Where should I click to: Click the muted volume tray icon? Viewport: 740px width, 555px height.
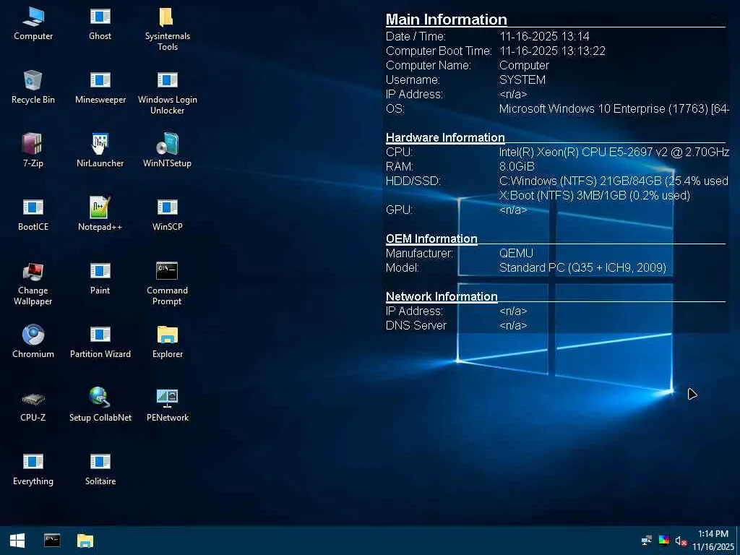[681, 541]
